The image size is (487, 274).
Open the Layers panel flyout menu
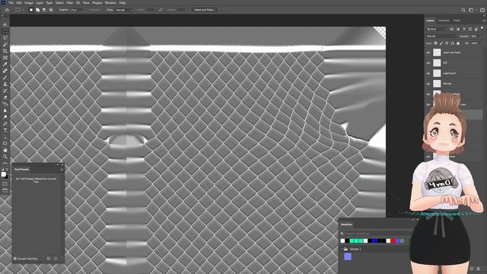(484, 21)
